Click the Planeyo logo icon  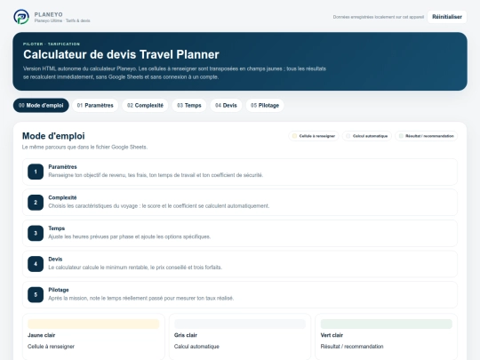point(21,17)
